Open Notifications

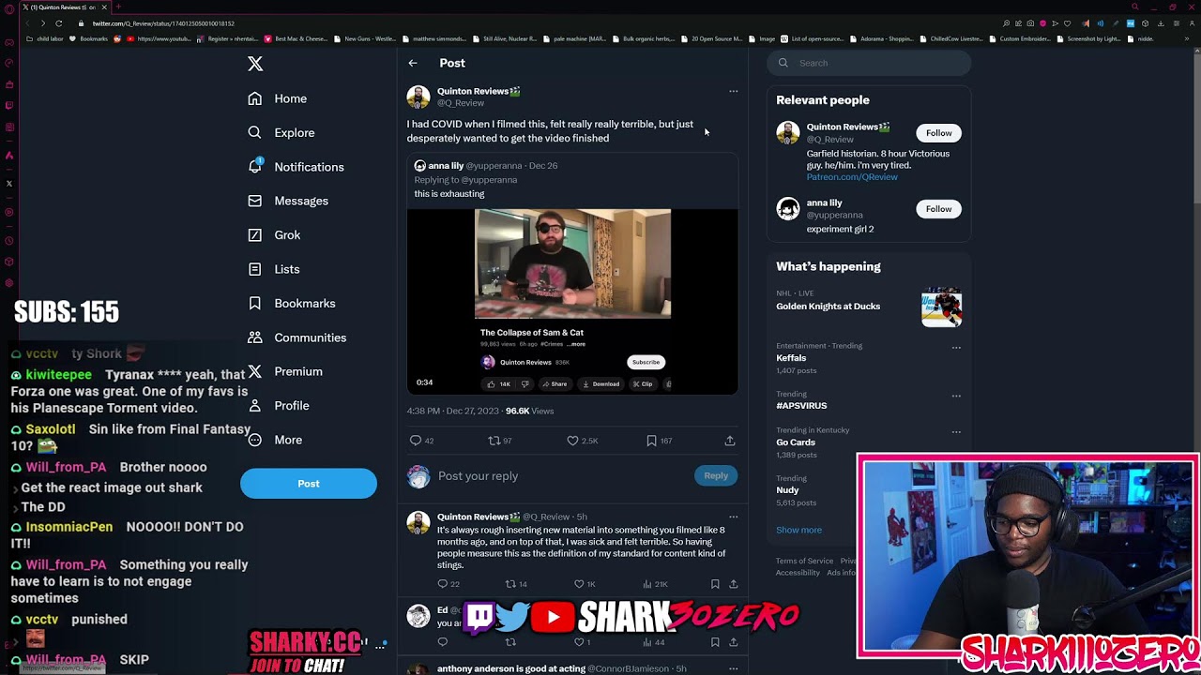296,167
